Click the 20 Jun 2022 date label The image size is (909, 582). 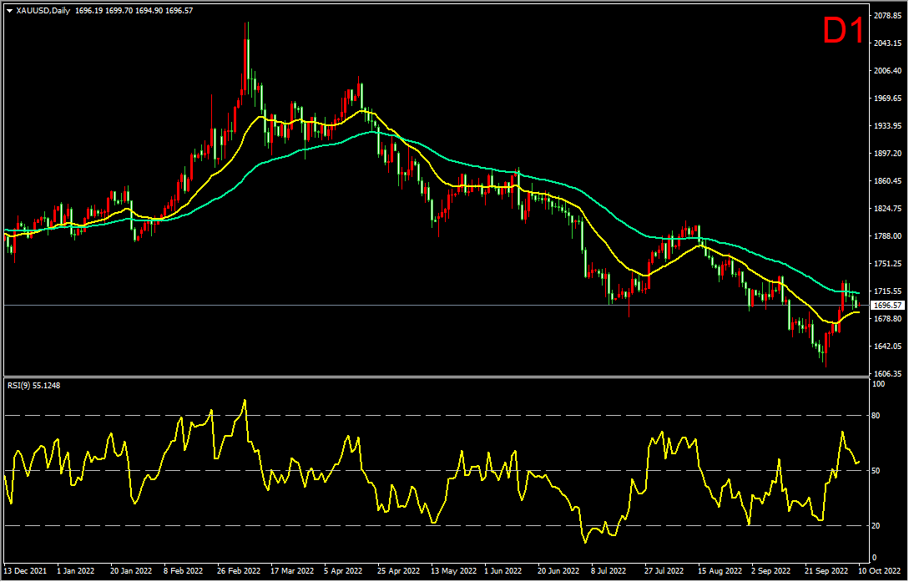pyautogui.click(x=558, y=571)
